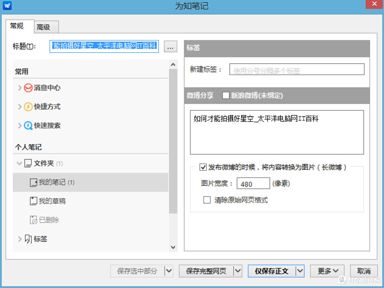Click the 快捷方式 lightning icon

coord(28,107)
